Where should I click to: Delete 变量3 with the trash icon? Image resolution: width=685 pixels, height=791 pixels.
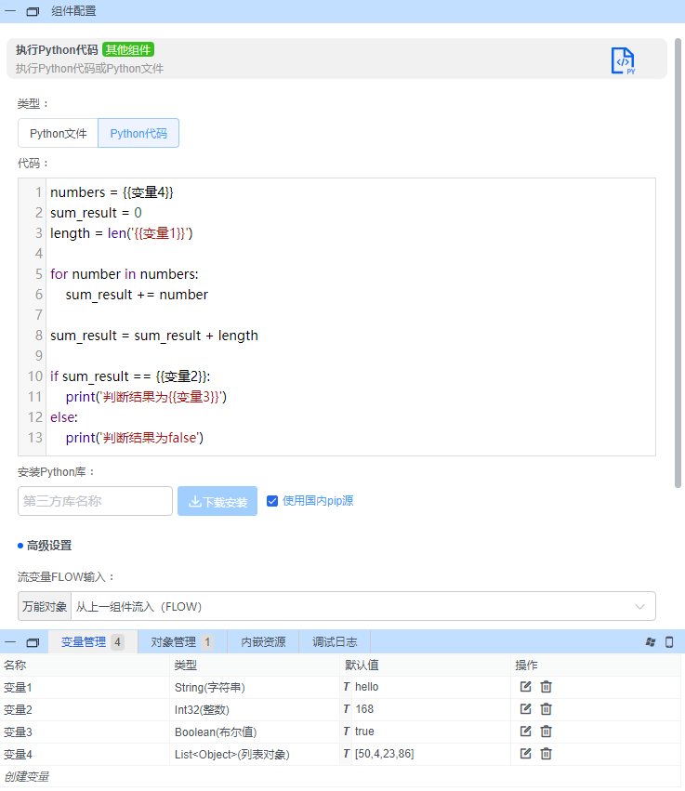[x=547, y=732]
